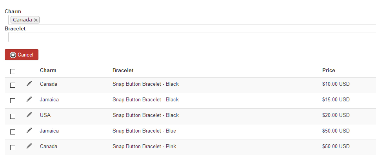Select the USA row checkbox
Image resolution: width=376 pixels, height=161 pixels.
pos(13,117)
